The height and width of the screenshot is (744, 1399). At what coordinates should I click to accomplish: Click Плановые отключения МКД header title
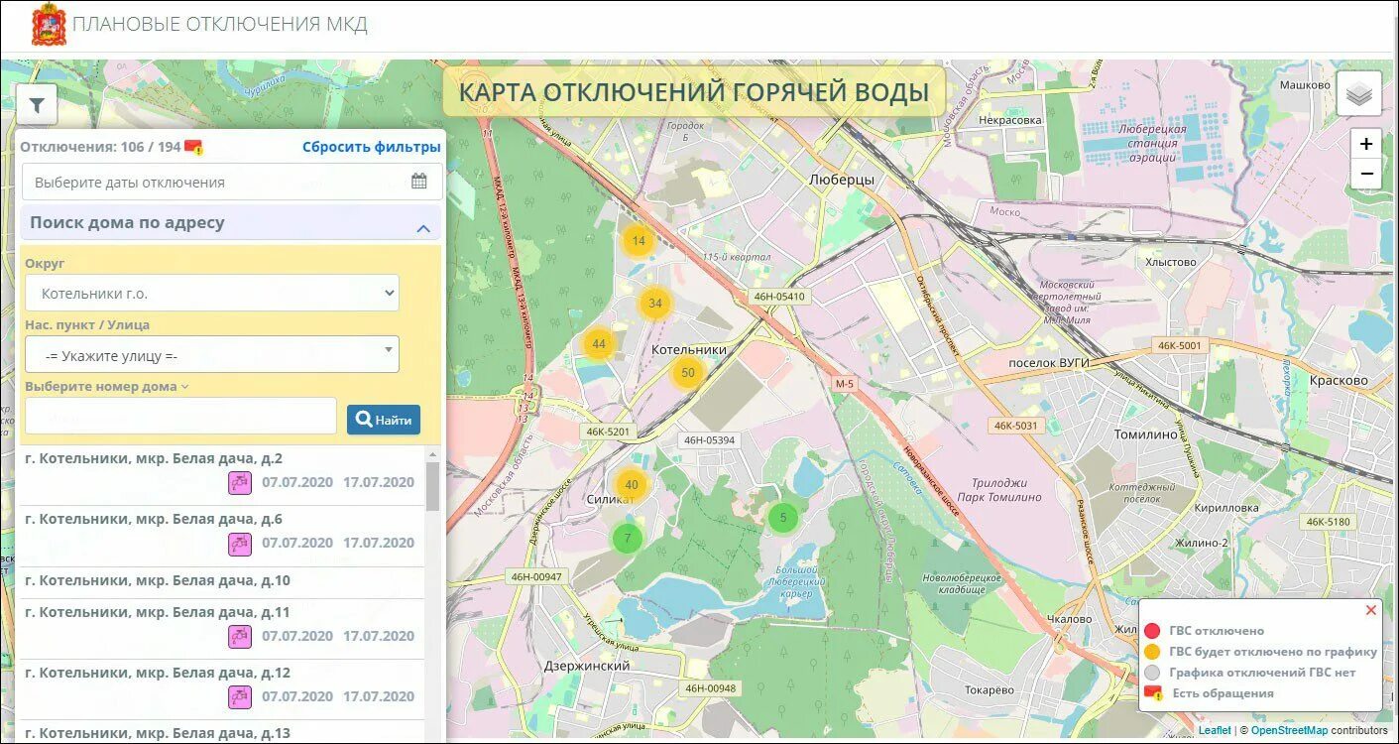[x=220, y=24]
